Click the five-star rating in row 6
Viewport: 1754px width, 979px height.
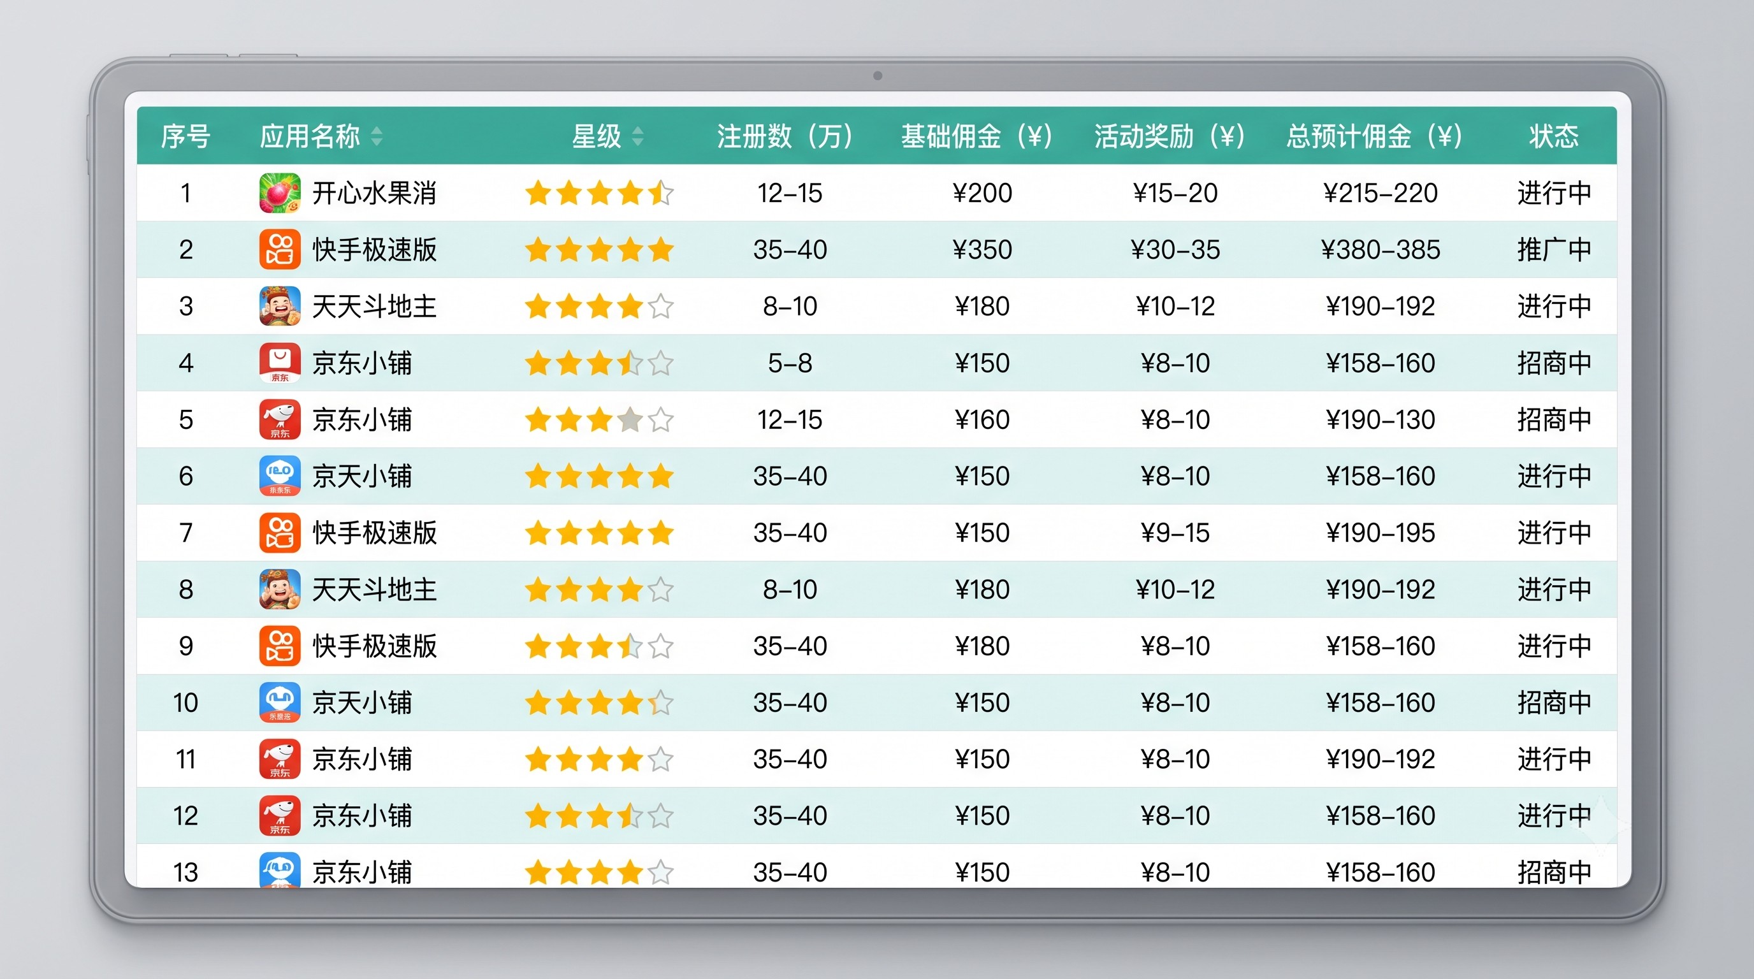click(x=599, y=476)
